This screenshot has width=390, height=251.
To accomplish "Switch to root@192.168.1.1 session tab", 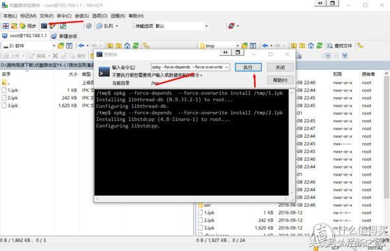I will tap(25, 36).
